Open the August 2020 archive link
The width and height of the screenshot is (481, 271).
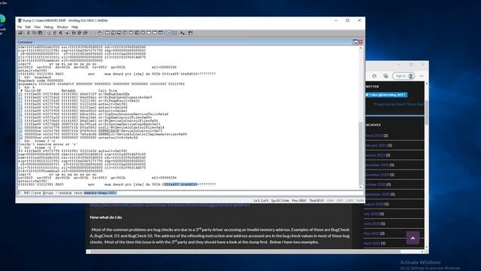(x=374, y=204)
